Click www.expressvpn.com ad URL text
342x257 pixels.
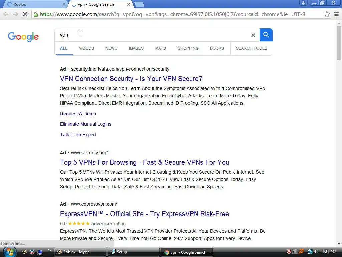click(x=94, y=204)
